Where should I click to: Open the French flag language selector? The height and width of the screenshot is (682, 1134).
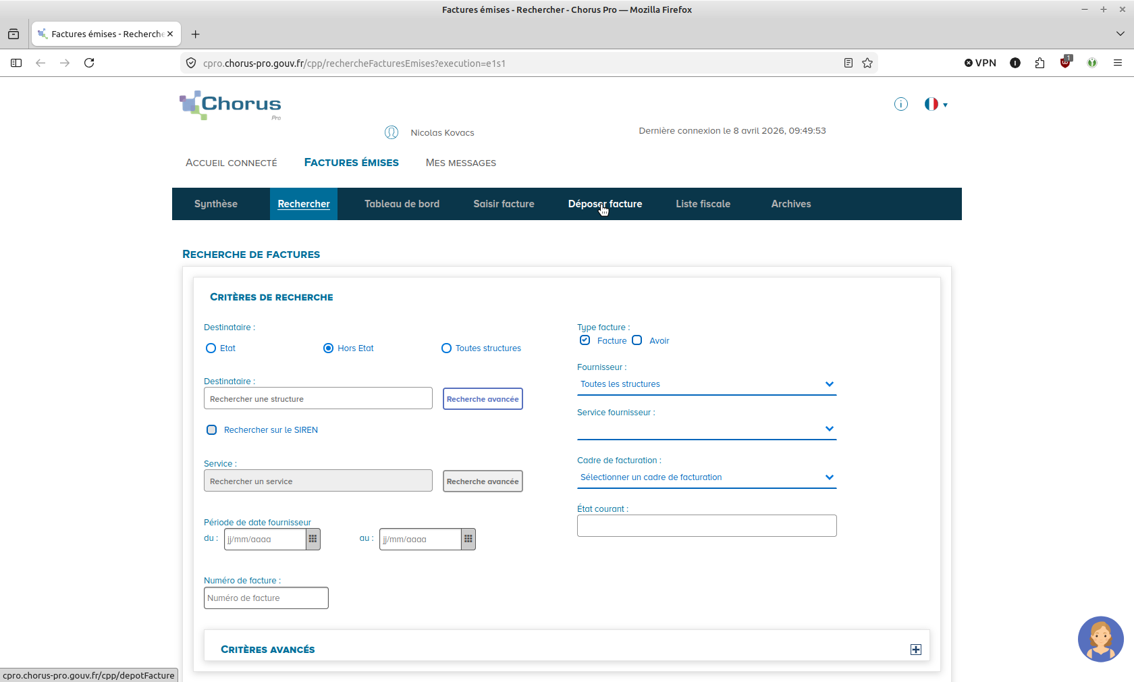[936, 104]
